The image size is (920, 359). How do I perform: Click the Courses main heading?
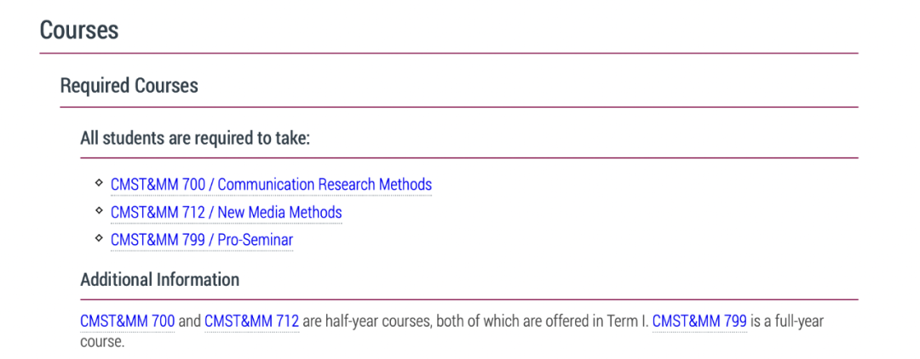79,30
